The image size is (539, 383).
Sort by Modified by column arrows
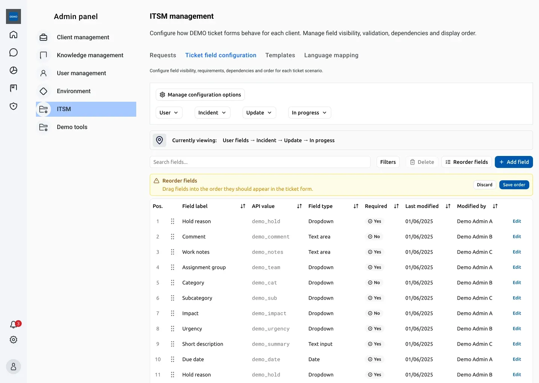pyautogui.click(x=495, y=206)
